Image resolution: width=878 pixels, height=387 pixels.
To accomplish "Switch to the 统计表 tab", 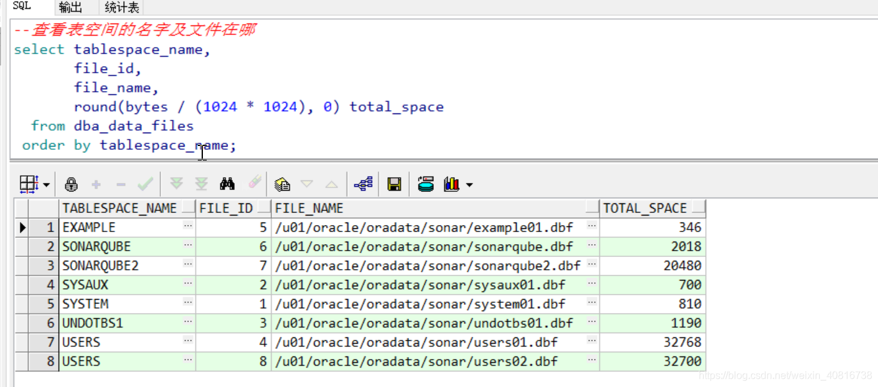I will click(121, 8).
